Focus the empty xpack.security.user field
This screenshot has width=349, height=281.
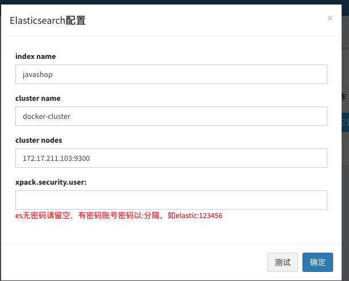point(171,200)
